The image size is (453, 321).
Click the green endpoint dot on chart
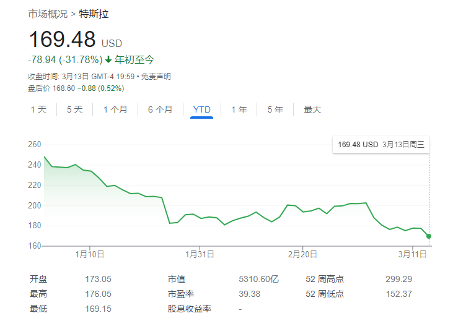pyautogui.click(x=429, y=236)
